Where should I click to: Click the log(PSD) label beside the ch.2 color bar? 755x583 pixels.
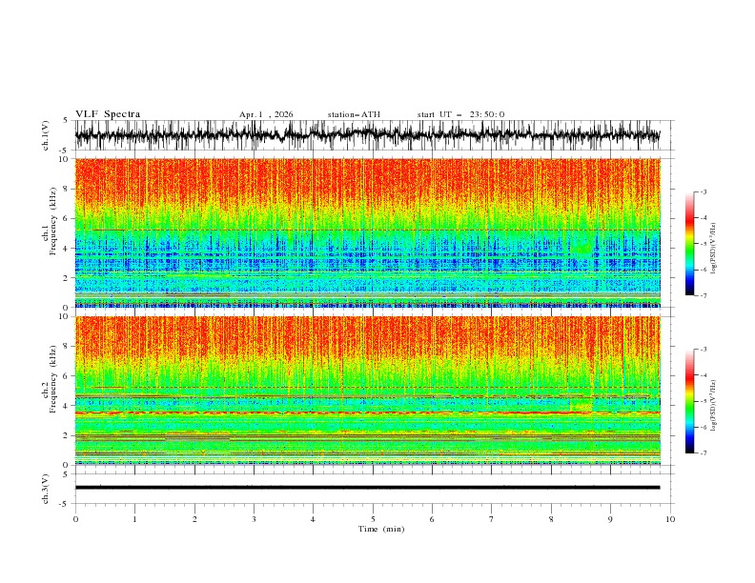pos(714,406)
